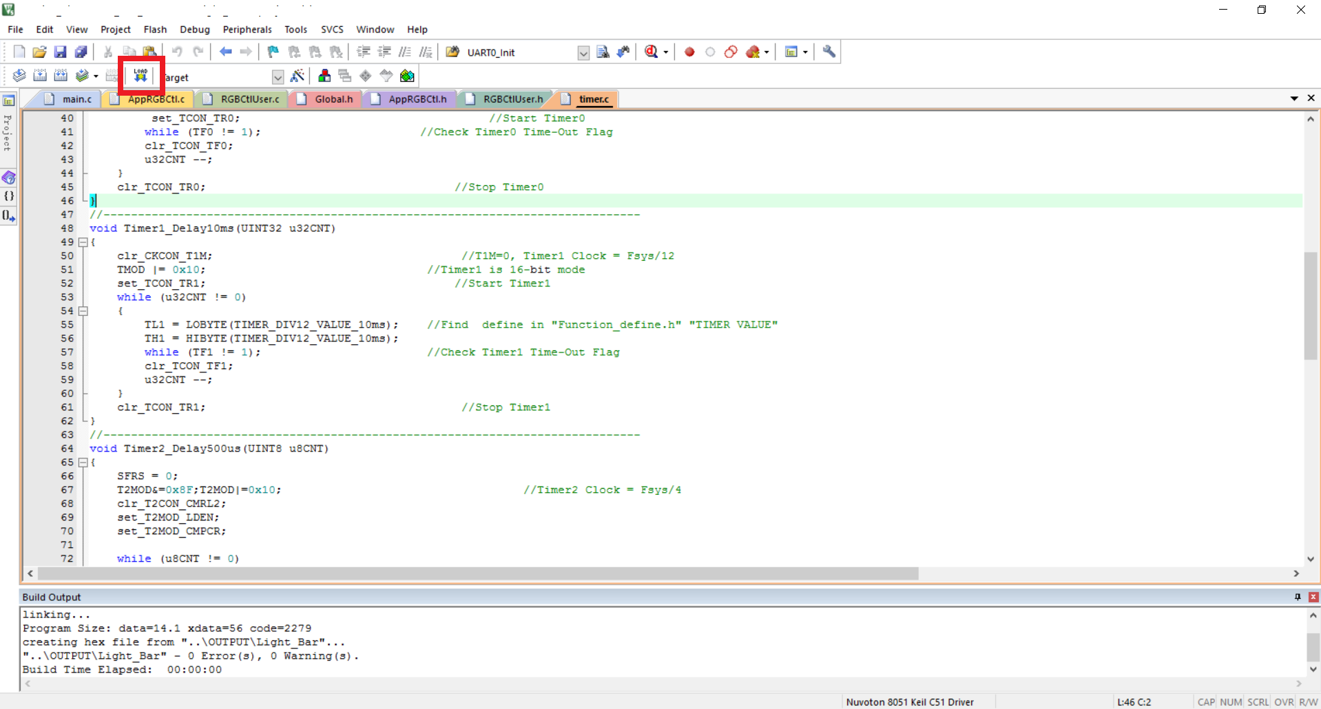Open Books panel icon in left sidebar
Screen dimensions: 1321x709
pos(9,178)
